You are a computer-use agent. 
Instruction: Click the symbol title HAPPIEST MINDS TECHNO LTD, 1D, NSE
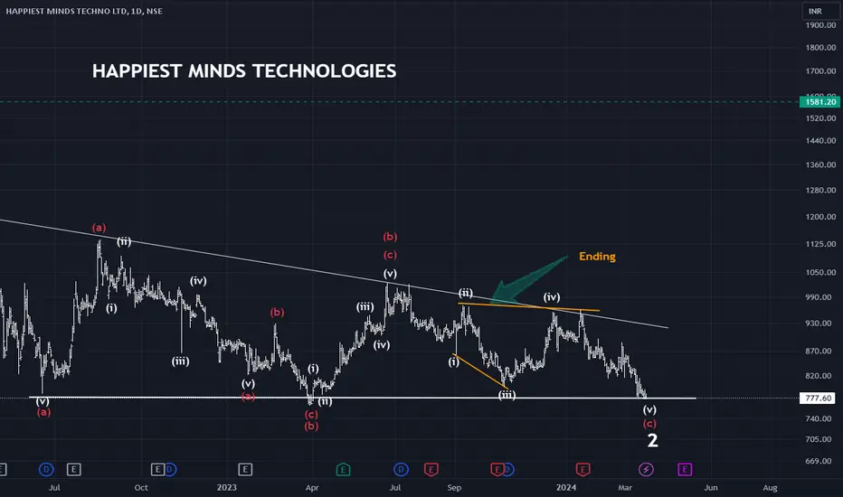pos(84,11)
